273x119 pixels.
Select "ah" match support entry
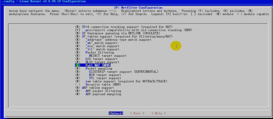(x=101, y=43)
